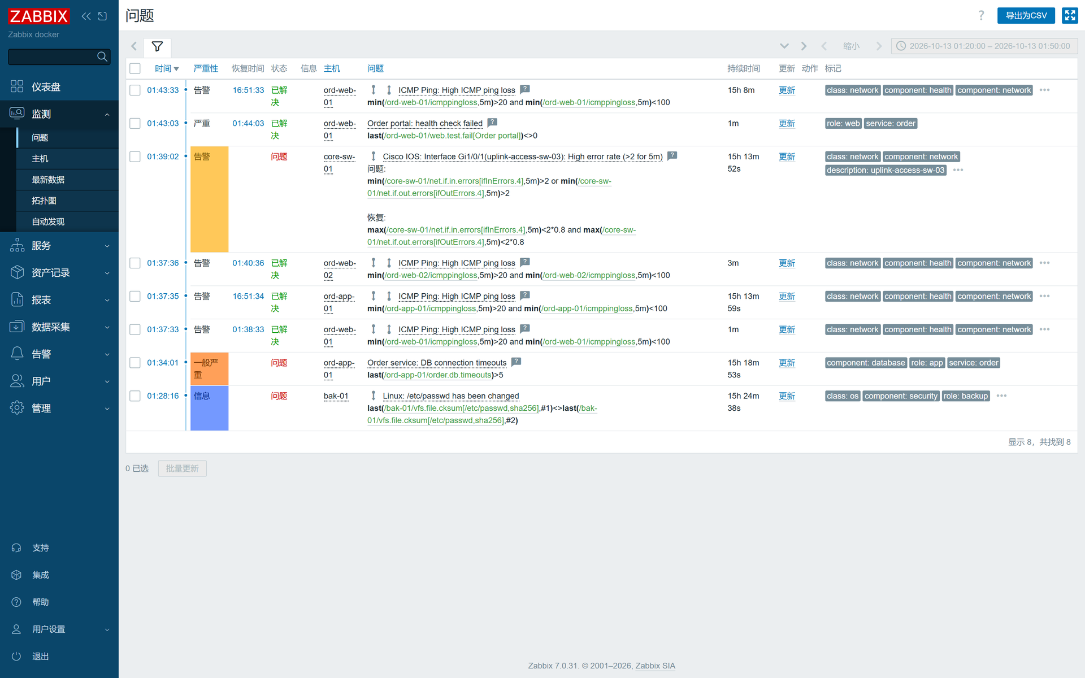1085x678 pixels.
Task: Show more tags for core-sw-01 problem
Action: pyautogui.click(x=958, y=170)
